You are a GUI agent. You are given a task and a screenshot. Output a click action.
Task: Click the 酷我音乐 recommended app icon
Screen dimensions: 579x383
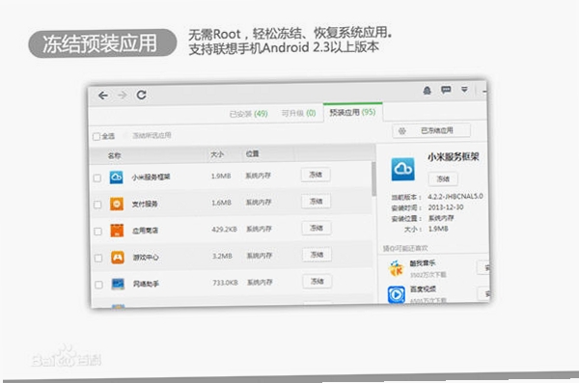397,268
